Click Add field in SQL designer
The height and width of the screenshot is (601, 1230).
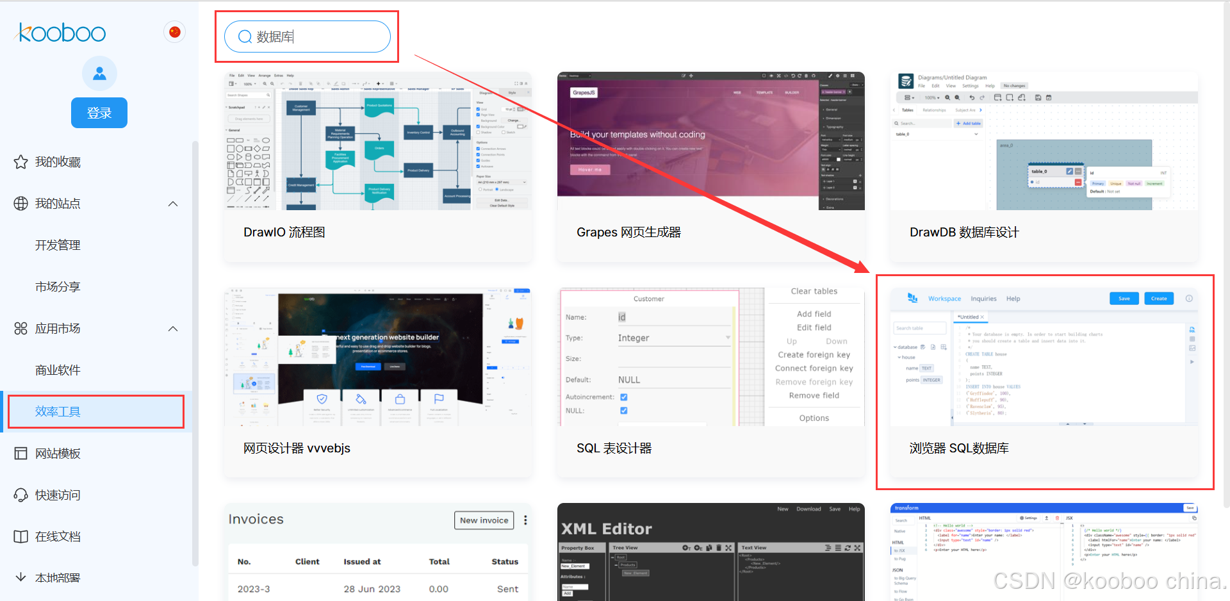(814, 314)
